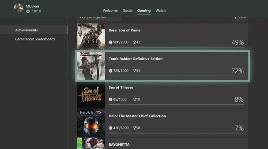Select the BAYONETTA title
This screenshot has height=149, width=268.
[119, 145]
